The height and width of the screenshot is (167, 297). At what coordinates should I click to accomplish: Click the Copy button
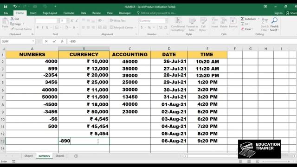click(16, 24)
